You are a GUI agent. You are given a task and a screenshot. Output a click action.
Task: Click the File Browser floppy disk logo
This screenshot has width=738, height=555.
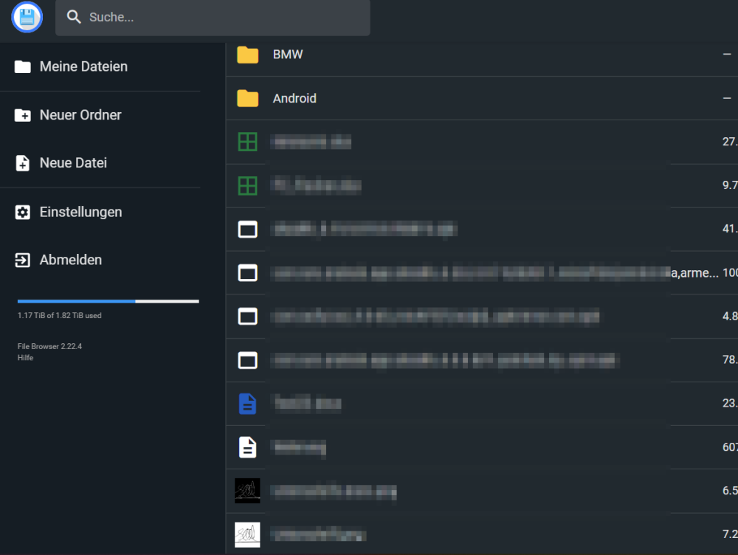27,17
